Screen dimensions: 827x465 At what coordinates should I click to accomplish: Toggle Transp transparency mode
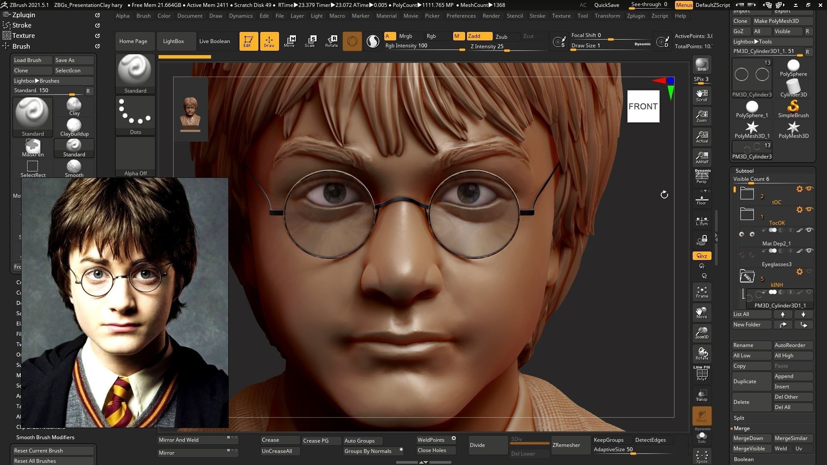(702, 395)
